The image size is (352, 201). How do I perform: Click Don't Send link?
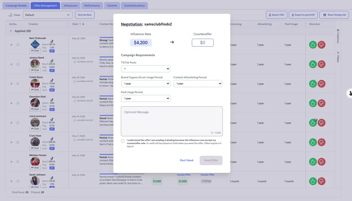pos(187,160)
